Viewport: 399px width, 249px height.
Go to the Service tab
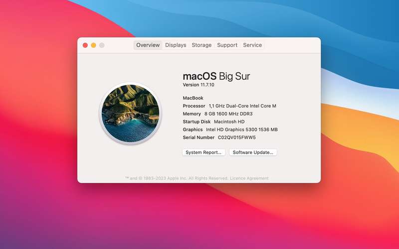(x=252, y=45)
